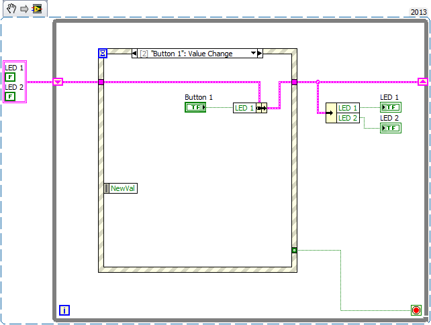Click the event structure output cluster tunnel
431x325 pixels.
tap(295, 82)
